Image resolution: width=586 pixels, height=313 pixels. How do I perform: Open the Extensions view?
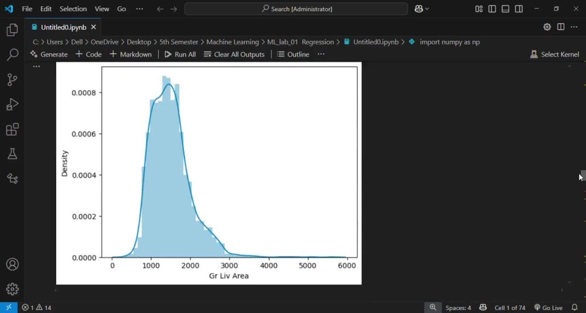point(12,129)
